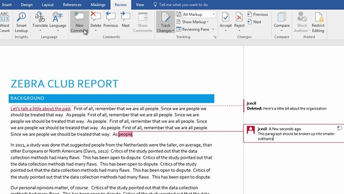
Task: Click the BACKGROUND heading bar
Action: point(112,99)
